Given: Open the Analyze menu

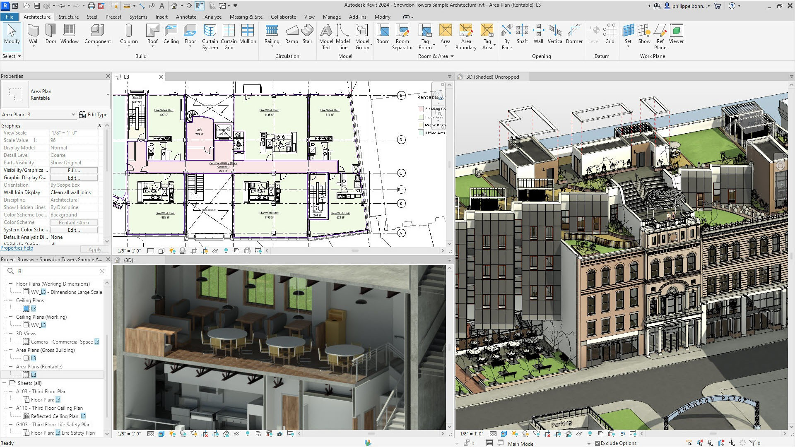Looking at the screenshot, I should [213, 17].
